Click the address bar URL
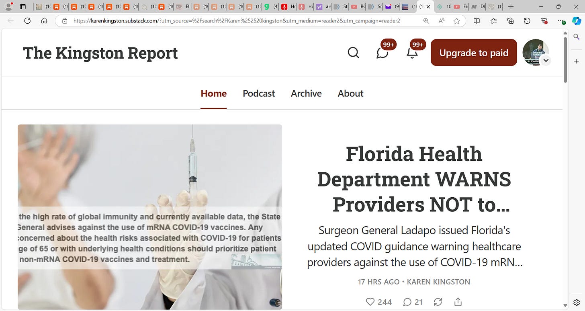Image resolution: width=585 pixels, height=311 pixels. [x=237, y=20]
